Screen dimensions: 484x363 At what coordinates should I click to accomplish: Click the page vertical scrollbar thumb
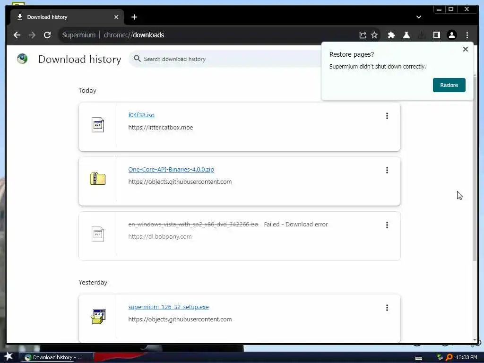(x=475, y=168)
